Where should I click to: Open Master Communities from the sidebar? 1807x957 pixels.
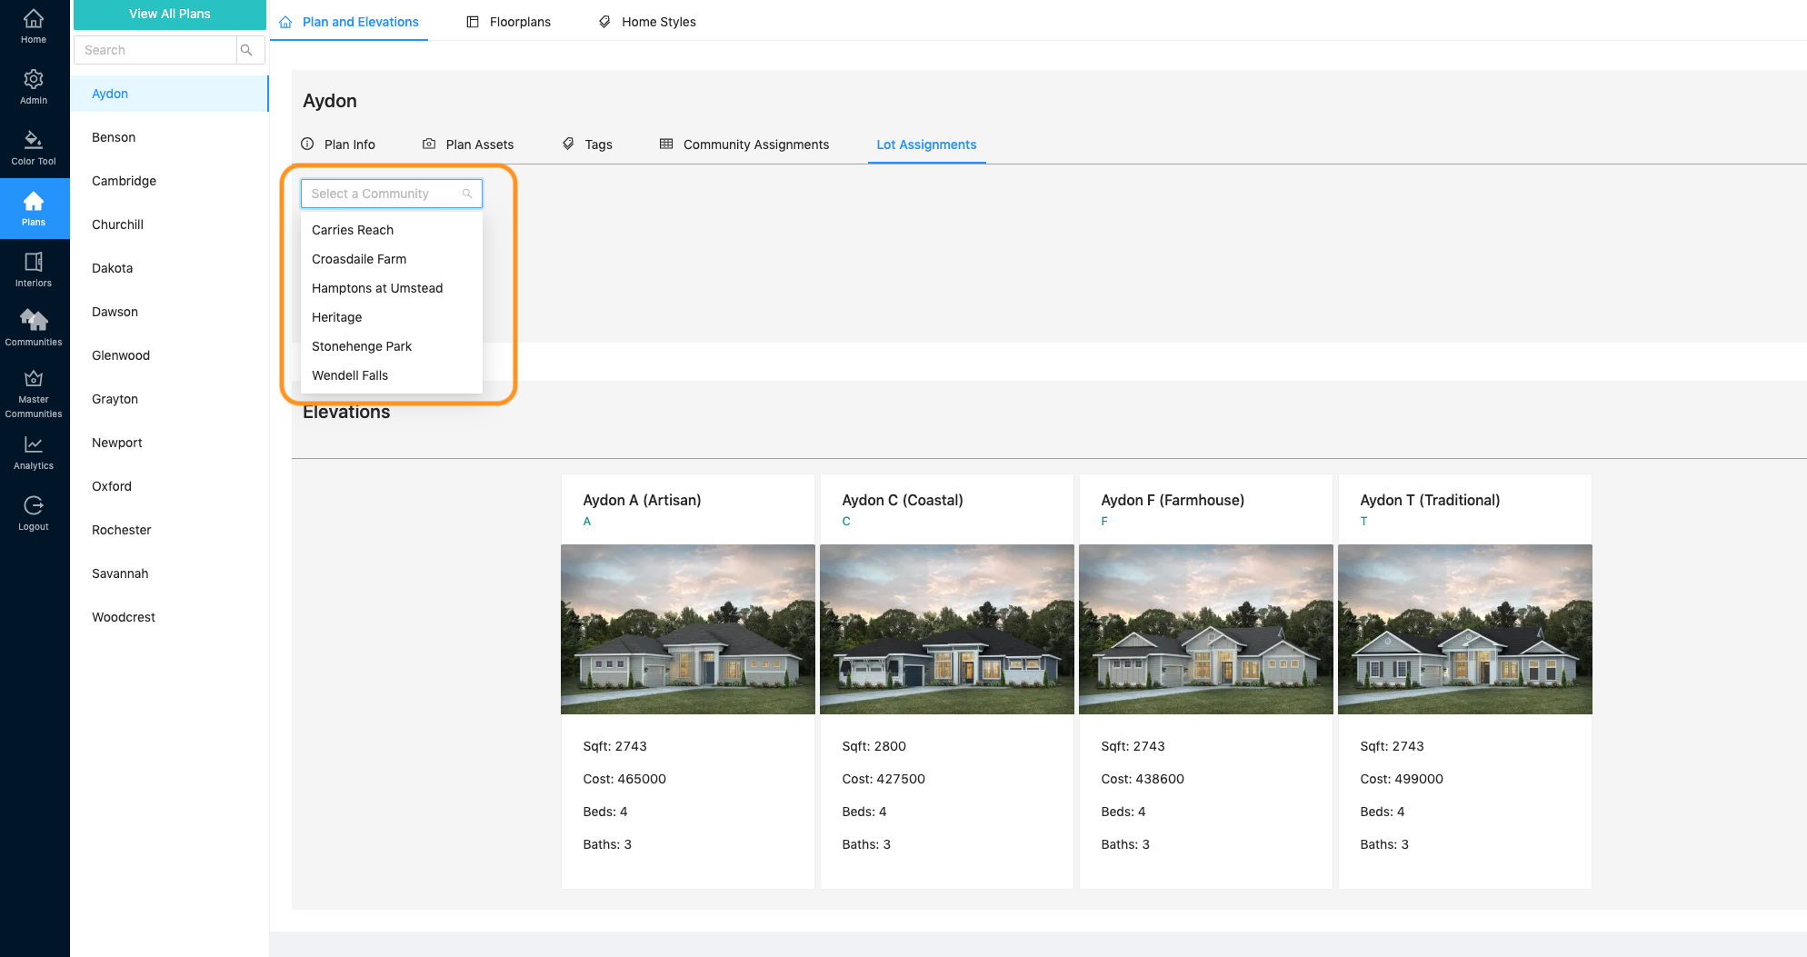[34, 385]
